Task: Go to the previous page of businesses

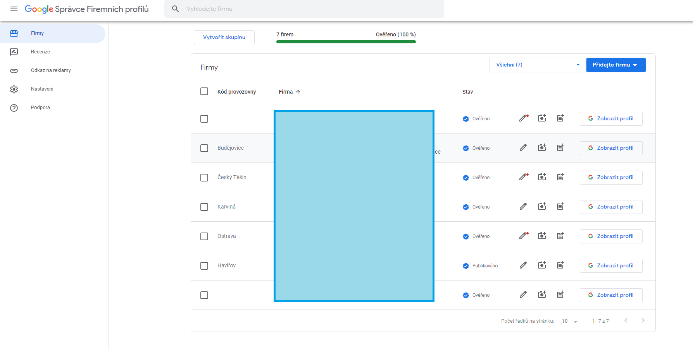Action: (x=626, y=320)
